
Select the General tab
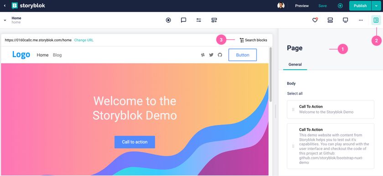pyautogui.click(x=295, y=64)
